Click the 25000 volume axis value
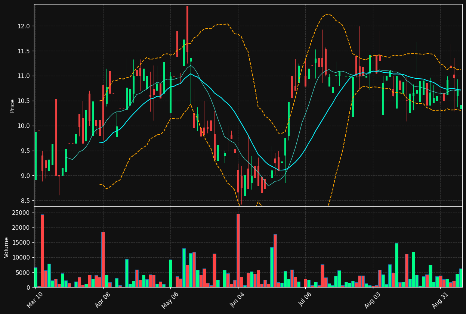The width and height of the screenshot is (466, 314). pos(21,213)
